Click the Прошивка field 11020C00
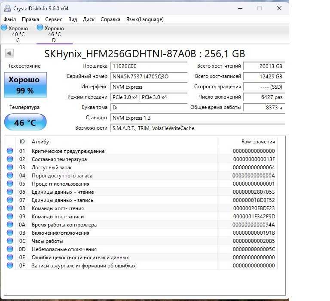Image resolution: width=330 pixels, height=301 pixels. tap(149, 66)
